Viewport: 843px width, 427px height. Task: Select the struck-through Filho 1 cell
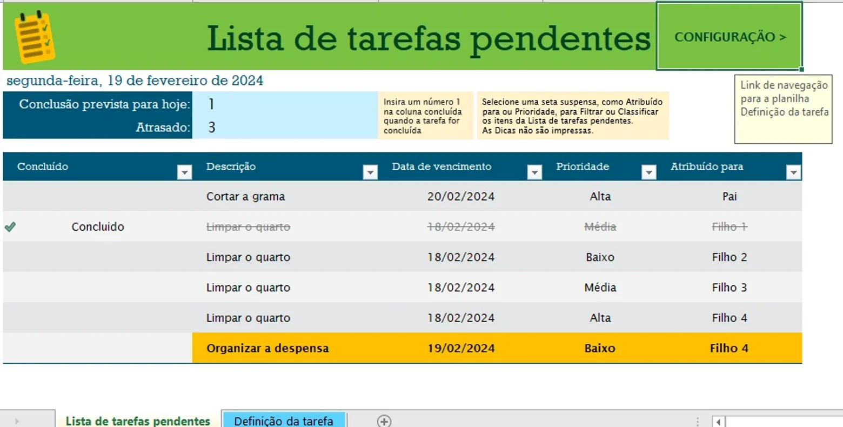tap(730, 226)
